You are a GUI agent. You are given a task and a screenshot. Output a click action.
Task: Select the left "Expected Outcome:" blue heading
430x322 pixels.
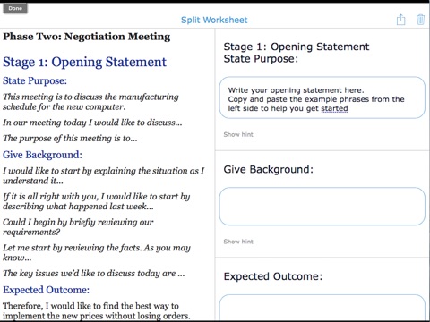click(46, 290)
